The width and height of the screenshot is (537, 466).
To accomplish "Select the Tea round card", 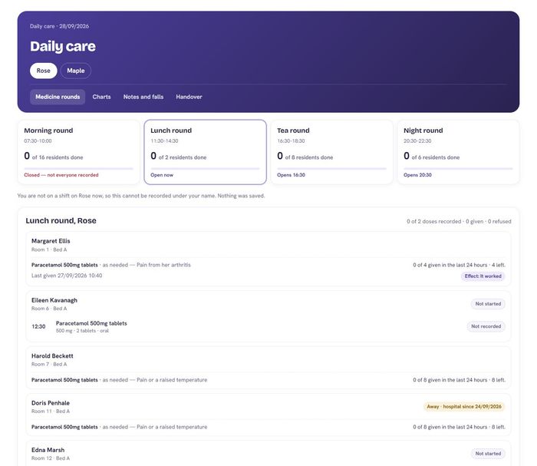I will [x=331, y=152].
